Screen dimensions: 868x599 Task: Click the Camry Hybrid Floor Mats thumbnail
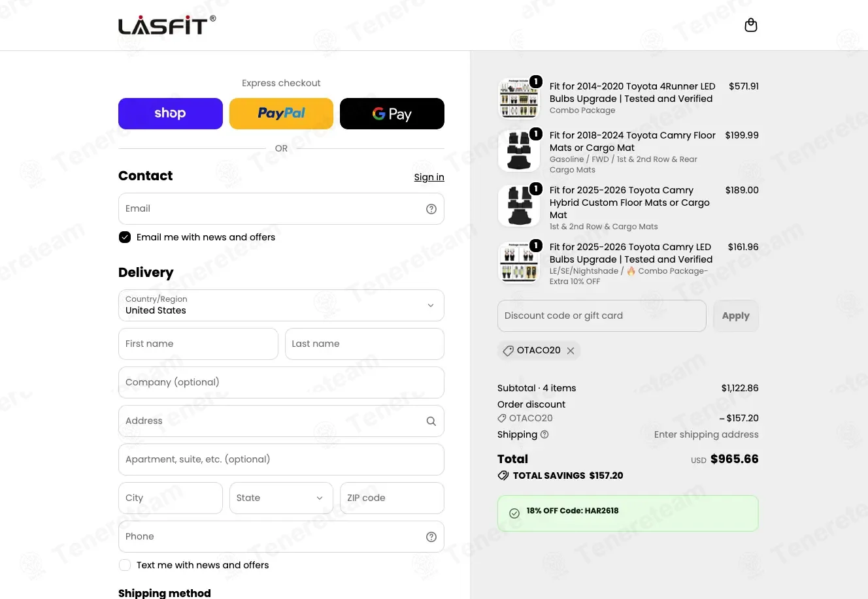[x=519, y=206]
